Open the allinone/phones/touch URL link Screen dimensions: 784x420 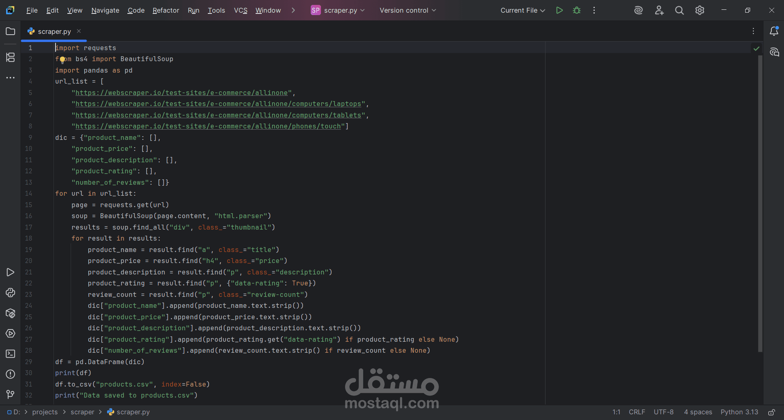click(x=208, y=126)
